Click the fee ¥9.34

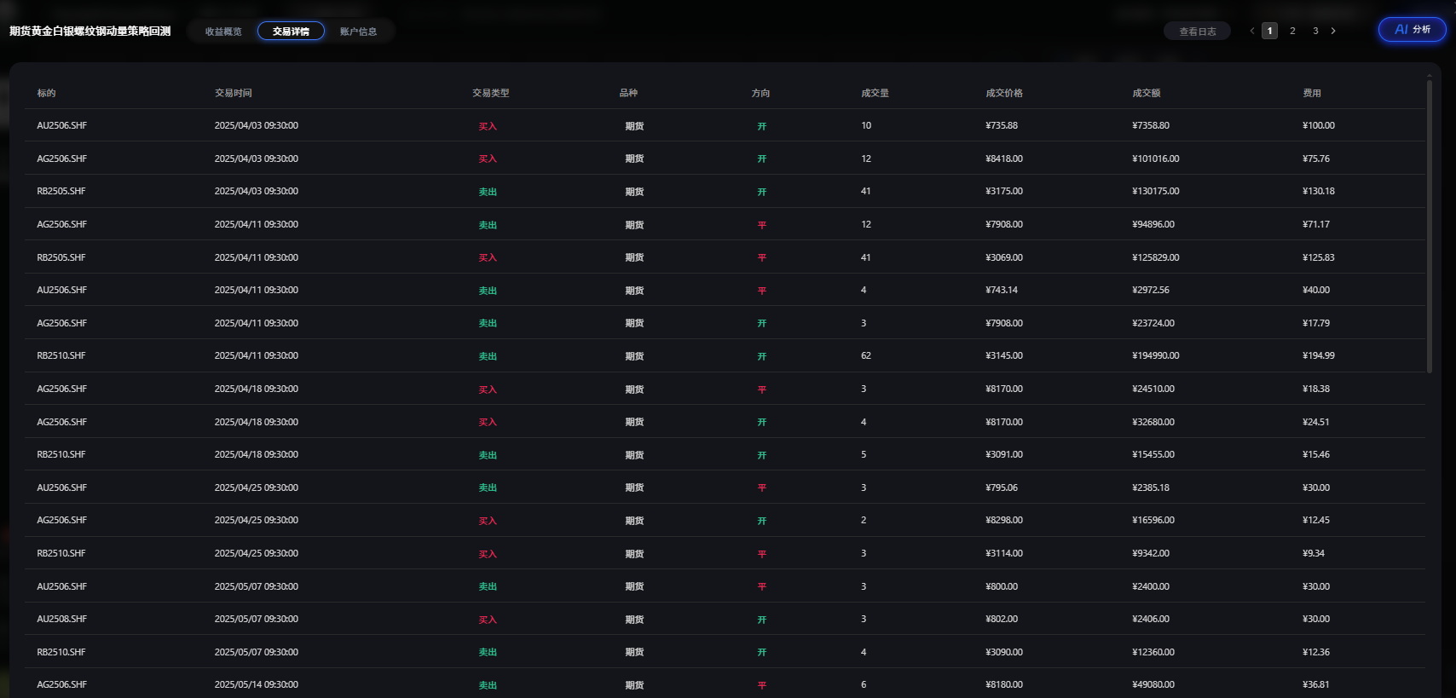(1314, 553)
